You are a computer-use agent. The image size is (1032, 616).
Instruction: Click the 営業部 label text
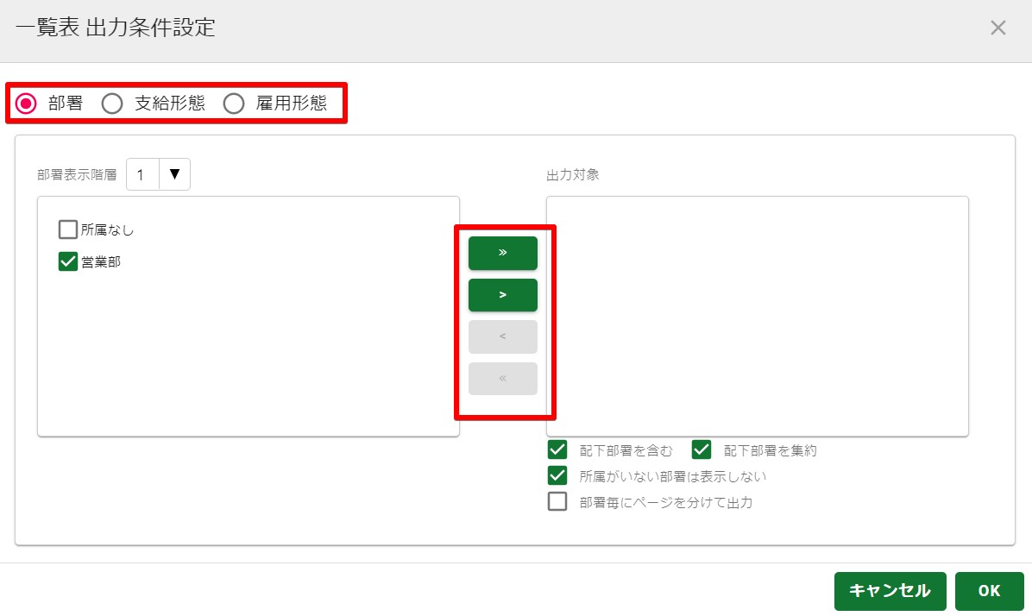click(x=101, y=262)
